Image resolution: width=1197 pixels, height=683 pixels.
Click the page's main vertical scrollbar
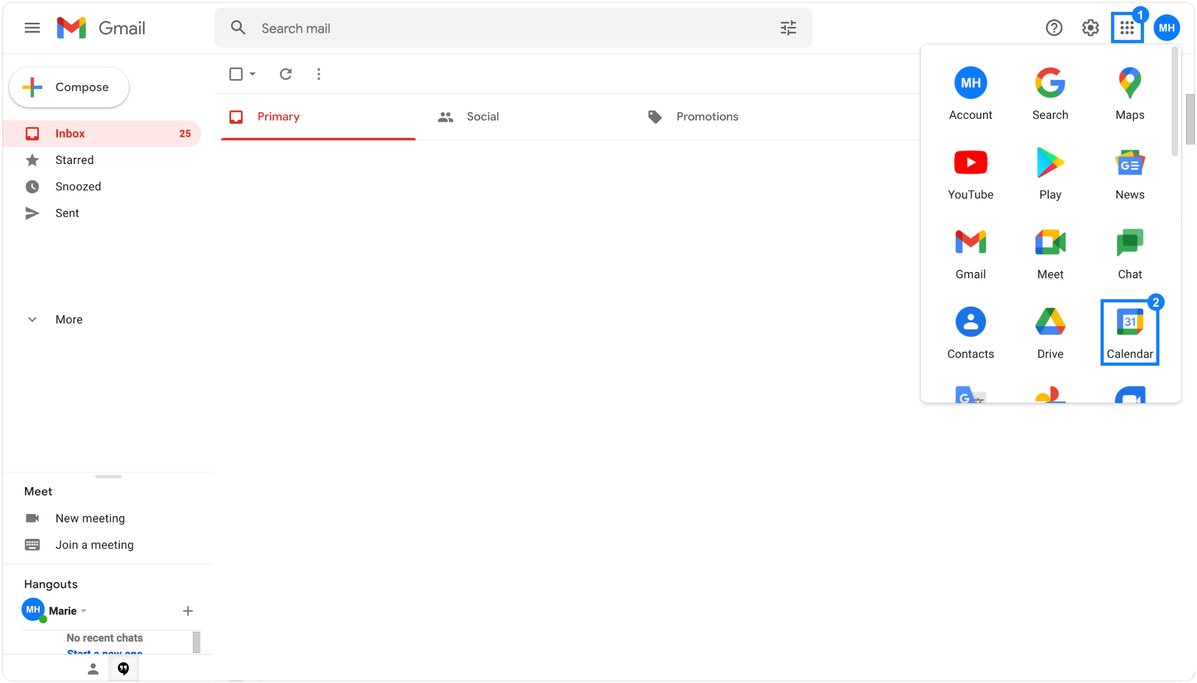click(1190, 119)
